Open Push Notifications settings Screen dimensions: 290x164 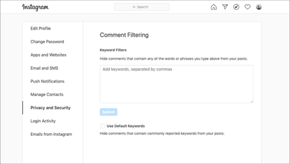pos(47,81)
